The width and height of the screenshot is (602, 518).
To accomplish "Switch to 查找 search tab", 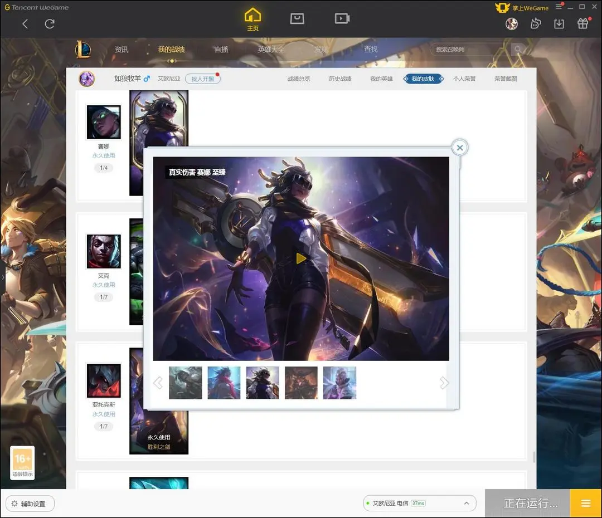I will coord(371,50).
